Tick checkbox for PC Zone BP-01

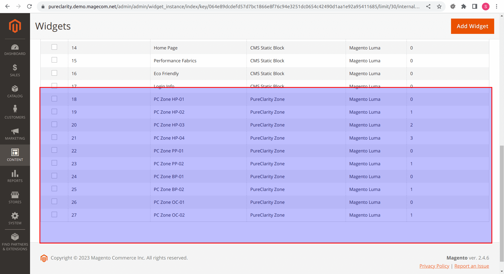point(54,176)
